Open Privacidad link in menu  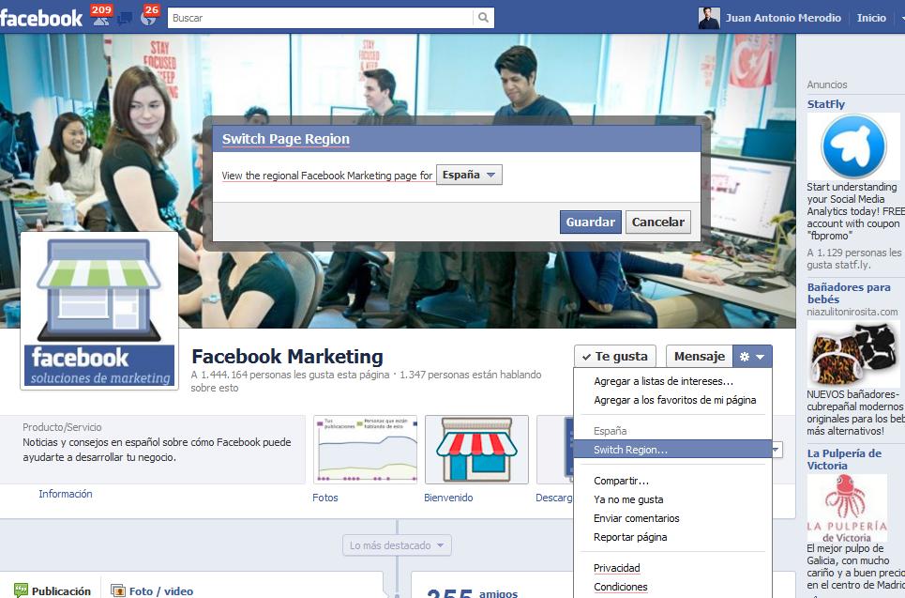coord(617,568)
